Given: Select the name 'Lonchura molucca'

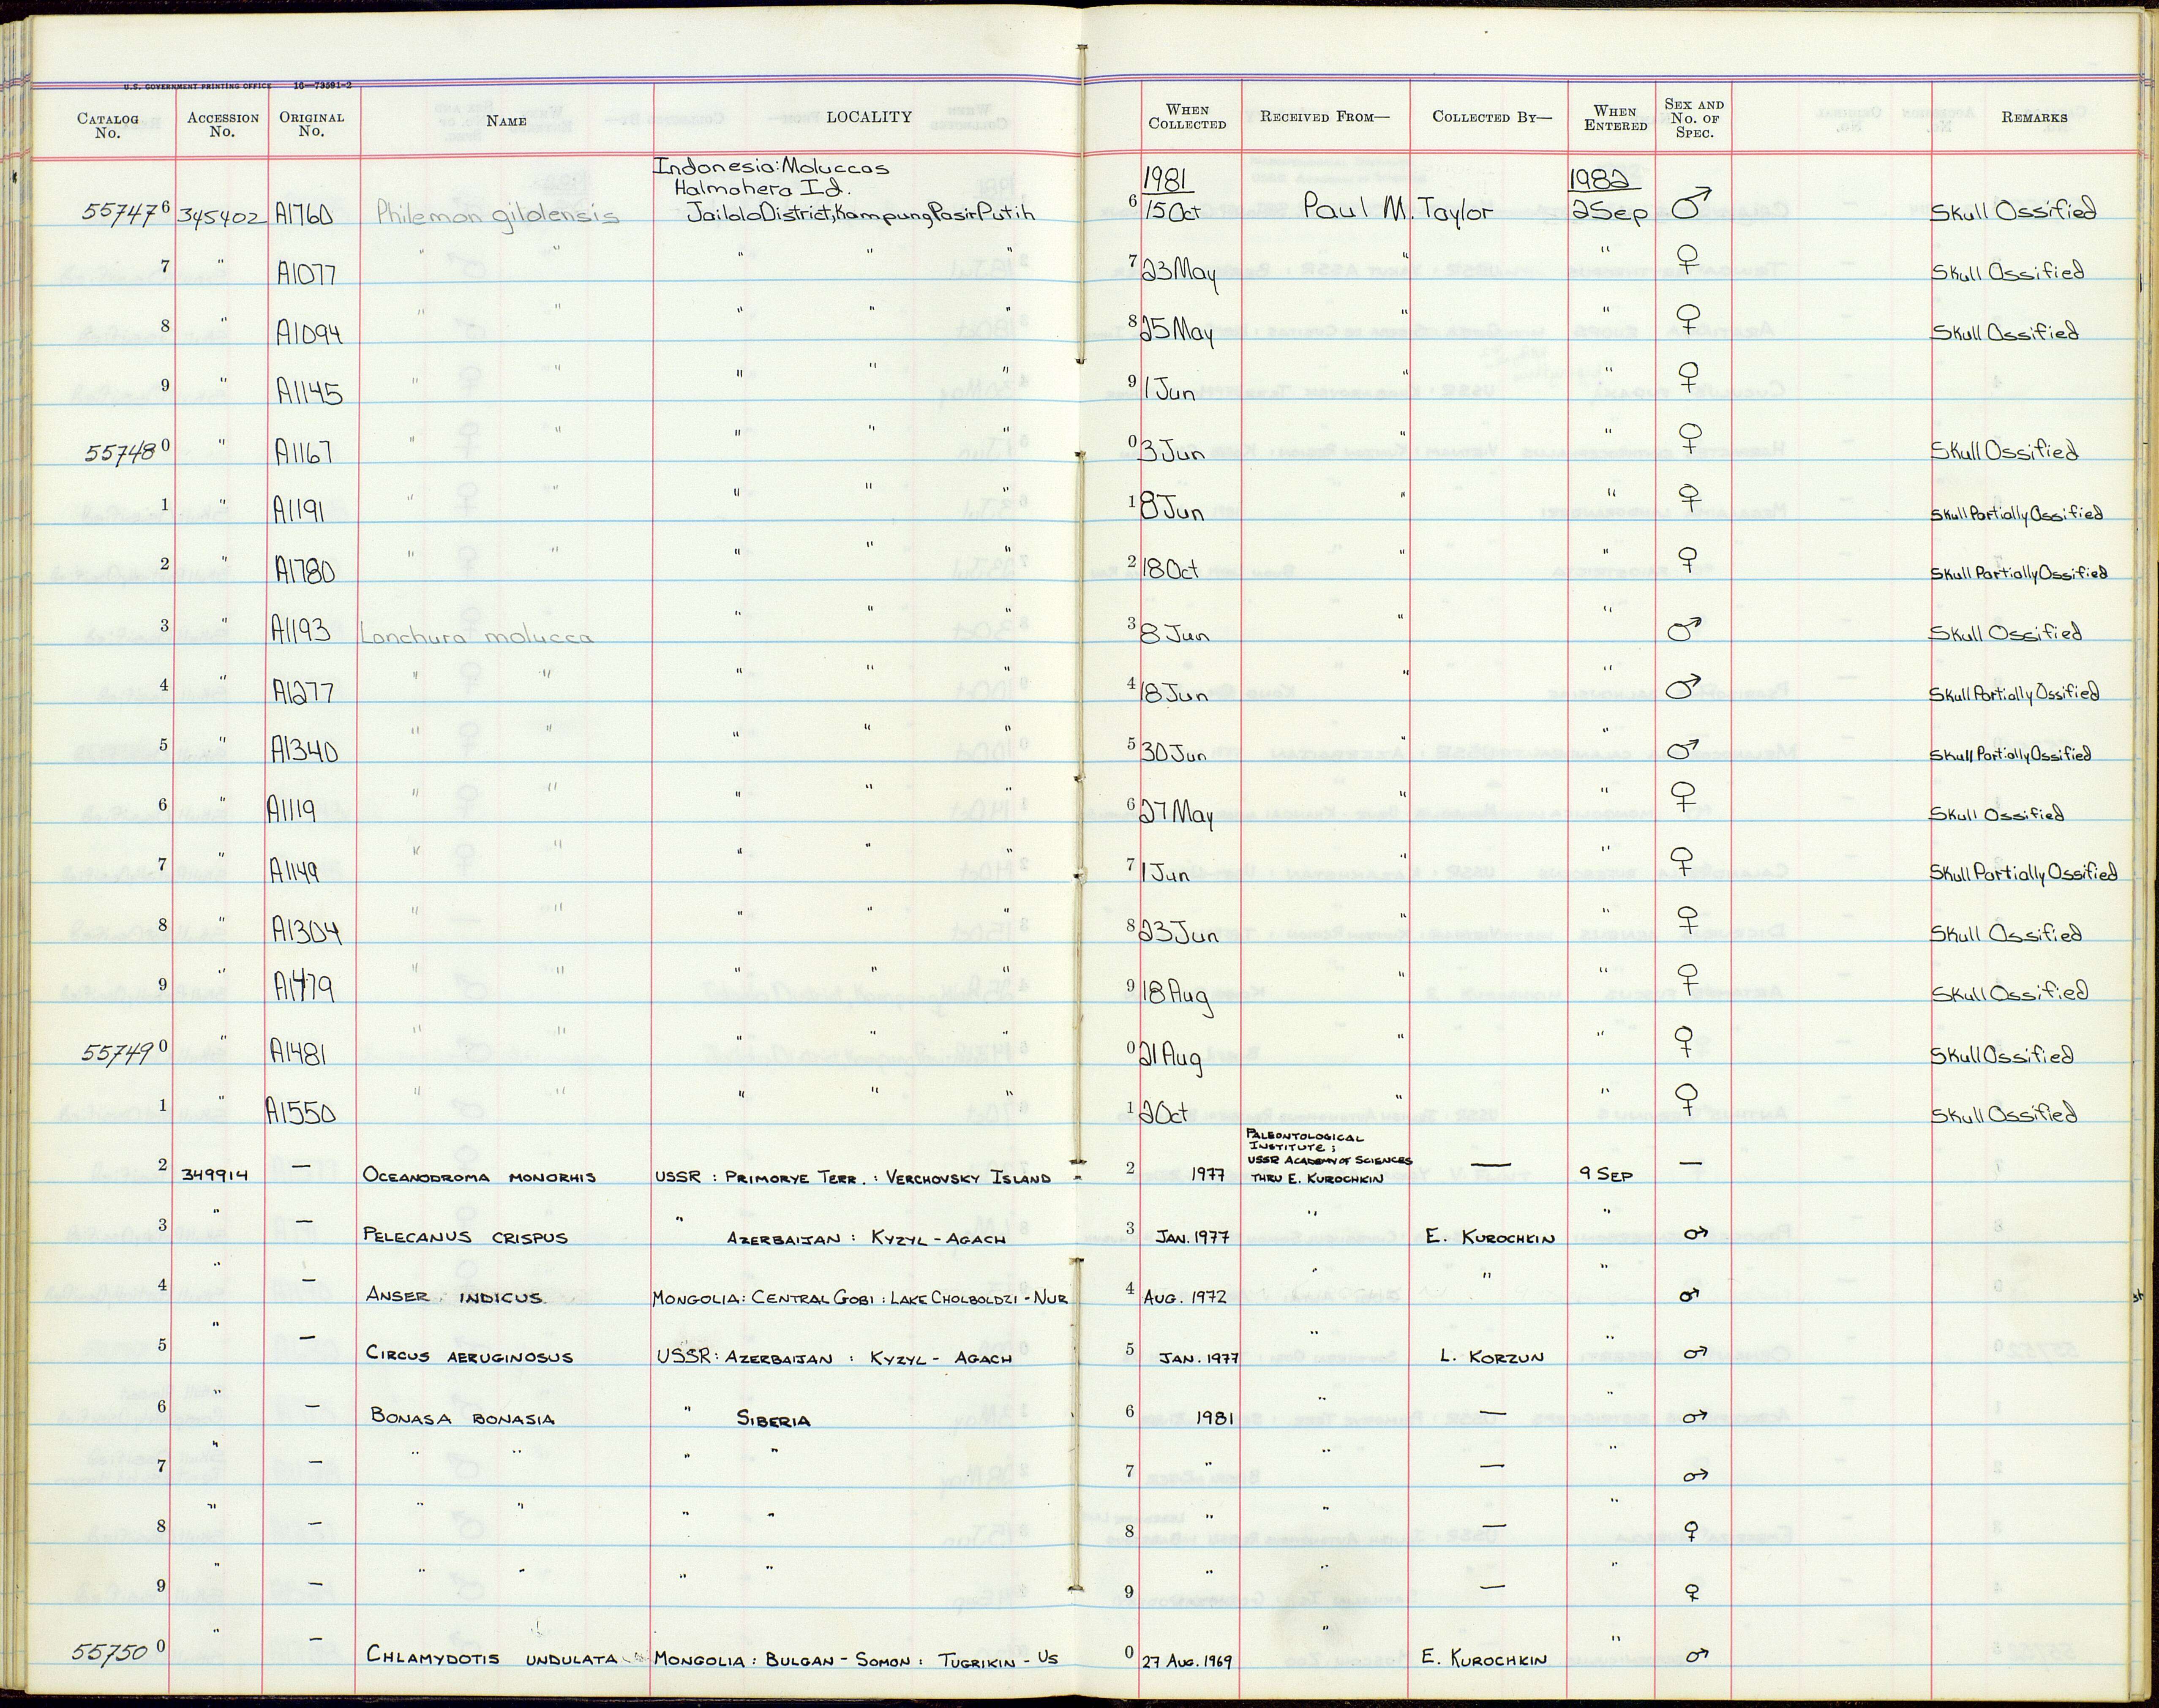Looking at the screenshot, I should [477, 636].
